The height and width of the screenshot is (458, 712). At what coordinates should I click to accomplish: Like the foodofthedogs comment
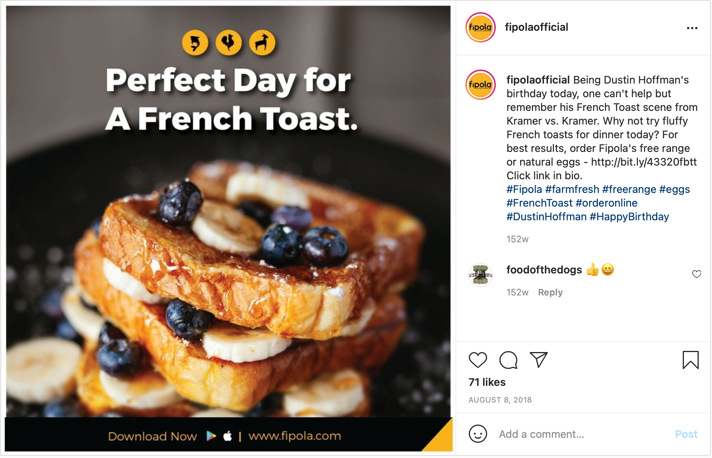click(696, 274)
